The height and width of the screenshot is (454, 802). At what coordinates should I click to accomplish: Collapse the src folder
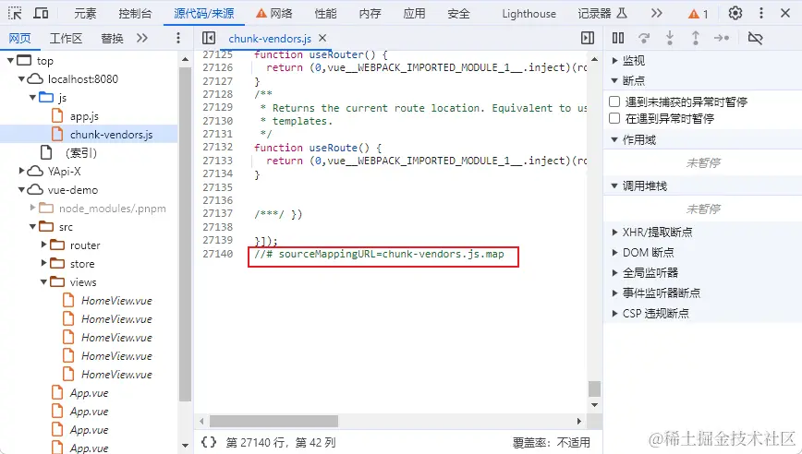(x=32, y=226)
